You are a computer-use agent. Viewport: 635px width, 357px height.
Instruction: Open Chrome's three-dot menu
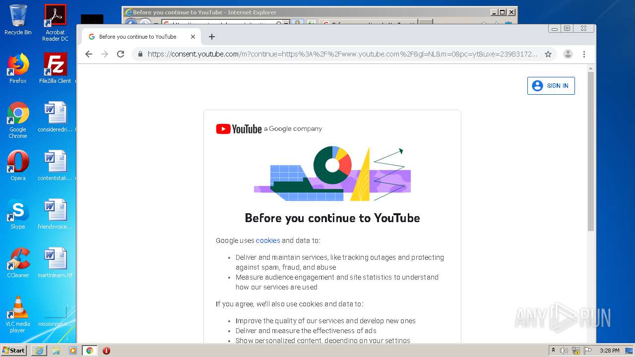[584, 54]
